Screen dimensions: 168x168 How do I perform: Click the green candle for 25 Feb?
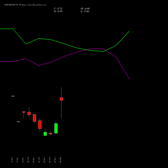[45, 134]
